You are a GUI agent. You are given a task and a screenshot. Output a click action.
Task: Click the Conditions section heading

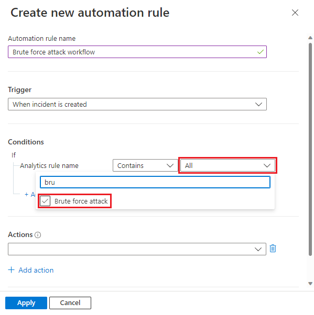pos(26,142)
